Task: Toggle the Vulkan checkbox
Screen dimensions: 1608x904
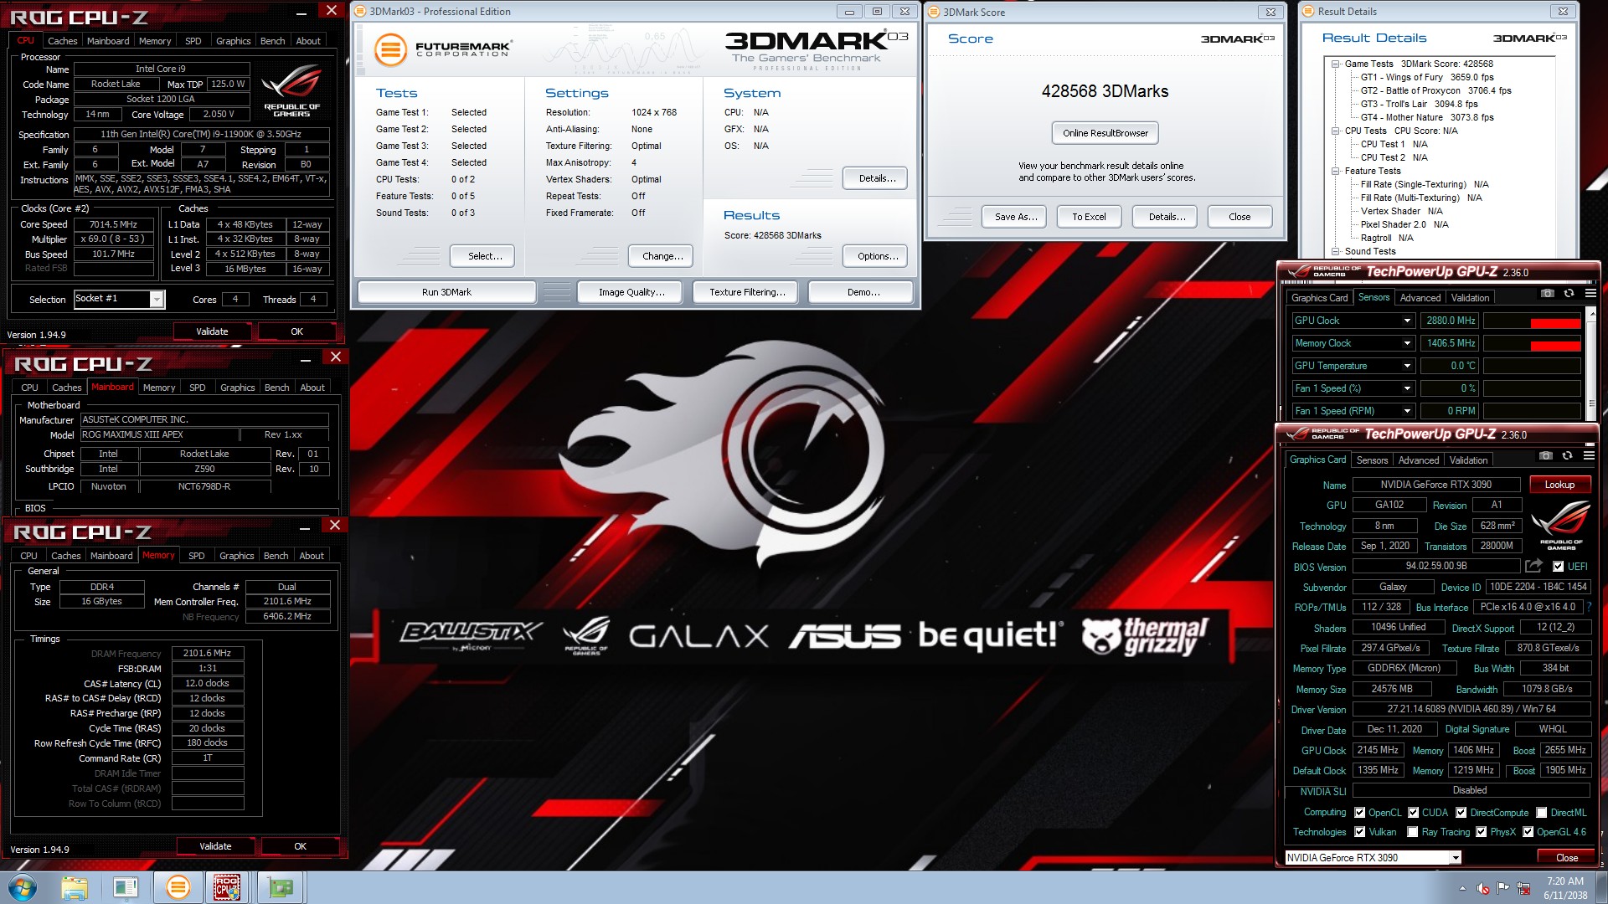Action: click(x=1359, y=832)
